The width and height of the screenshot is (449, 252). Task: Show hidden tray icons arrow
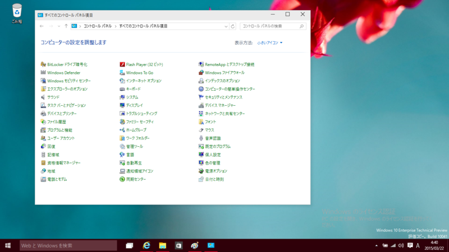pos(376,245)
